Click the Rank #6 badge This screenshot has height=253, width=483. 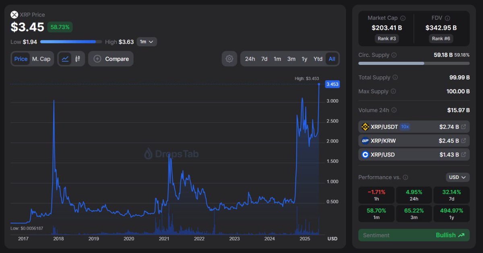[x=442, y=39]
